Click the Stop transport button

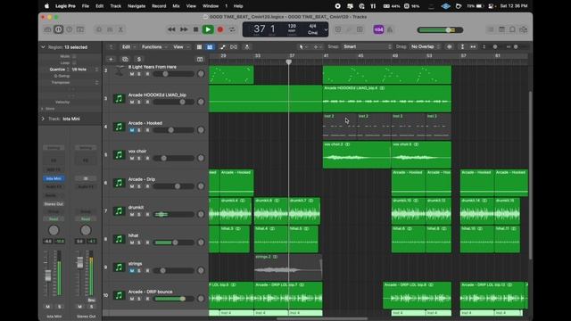point(195,29)
